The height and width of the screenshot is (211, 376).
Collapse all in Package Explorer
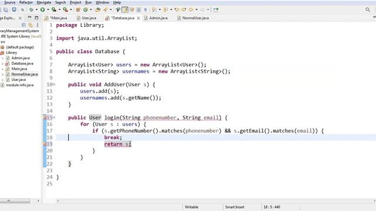[23, 25]
